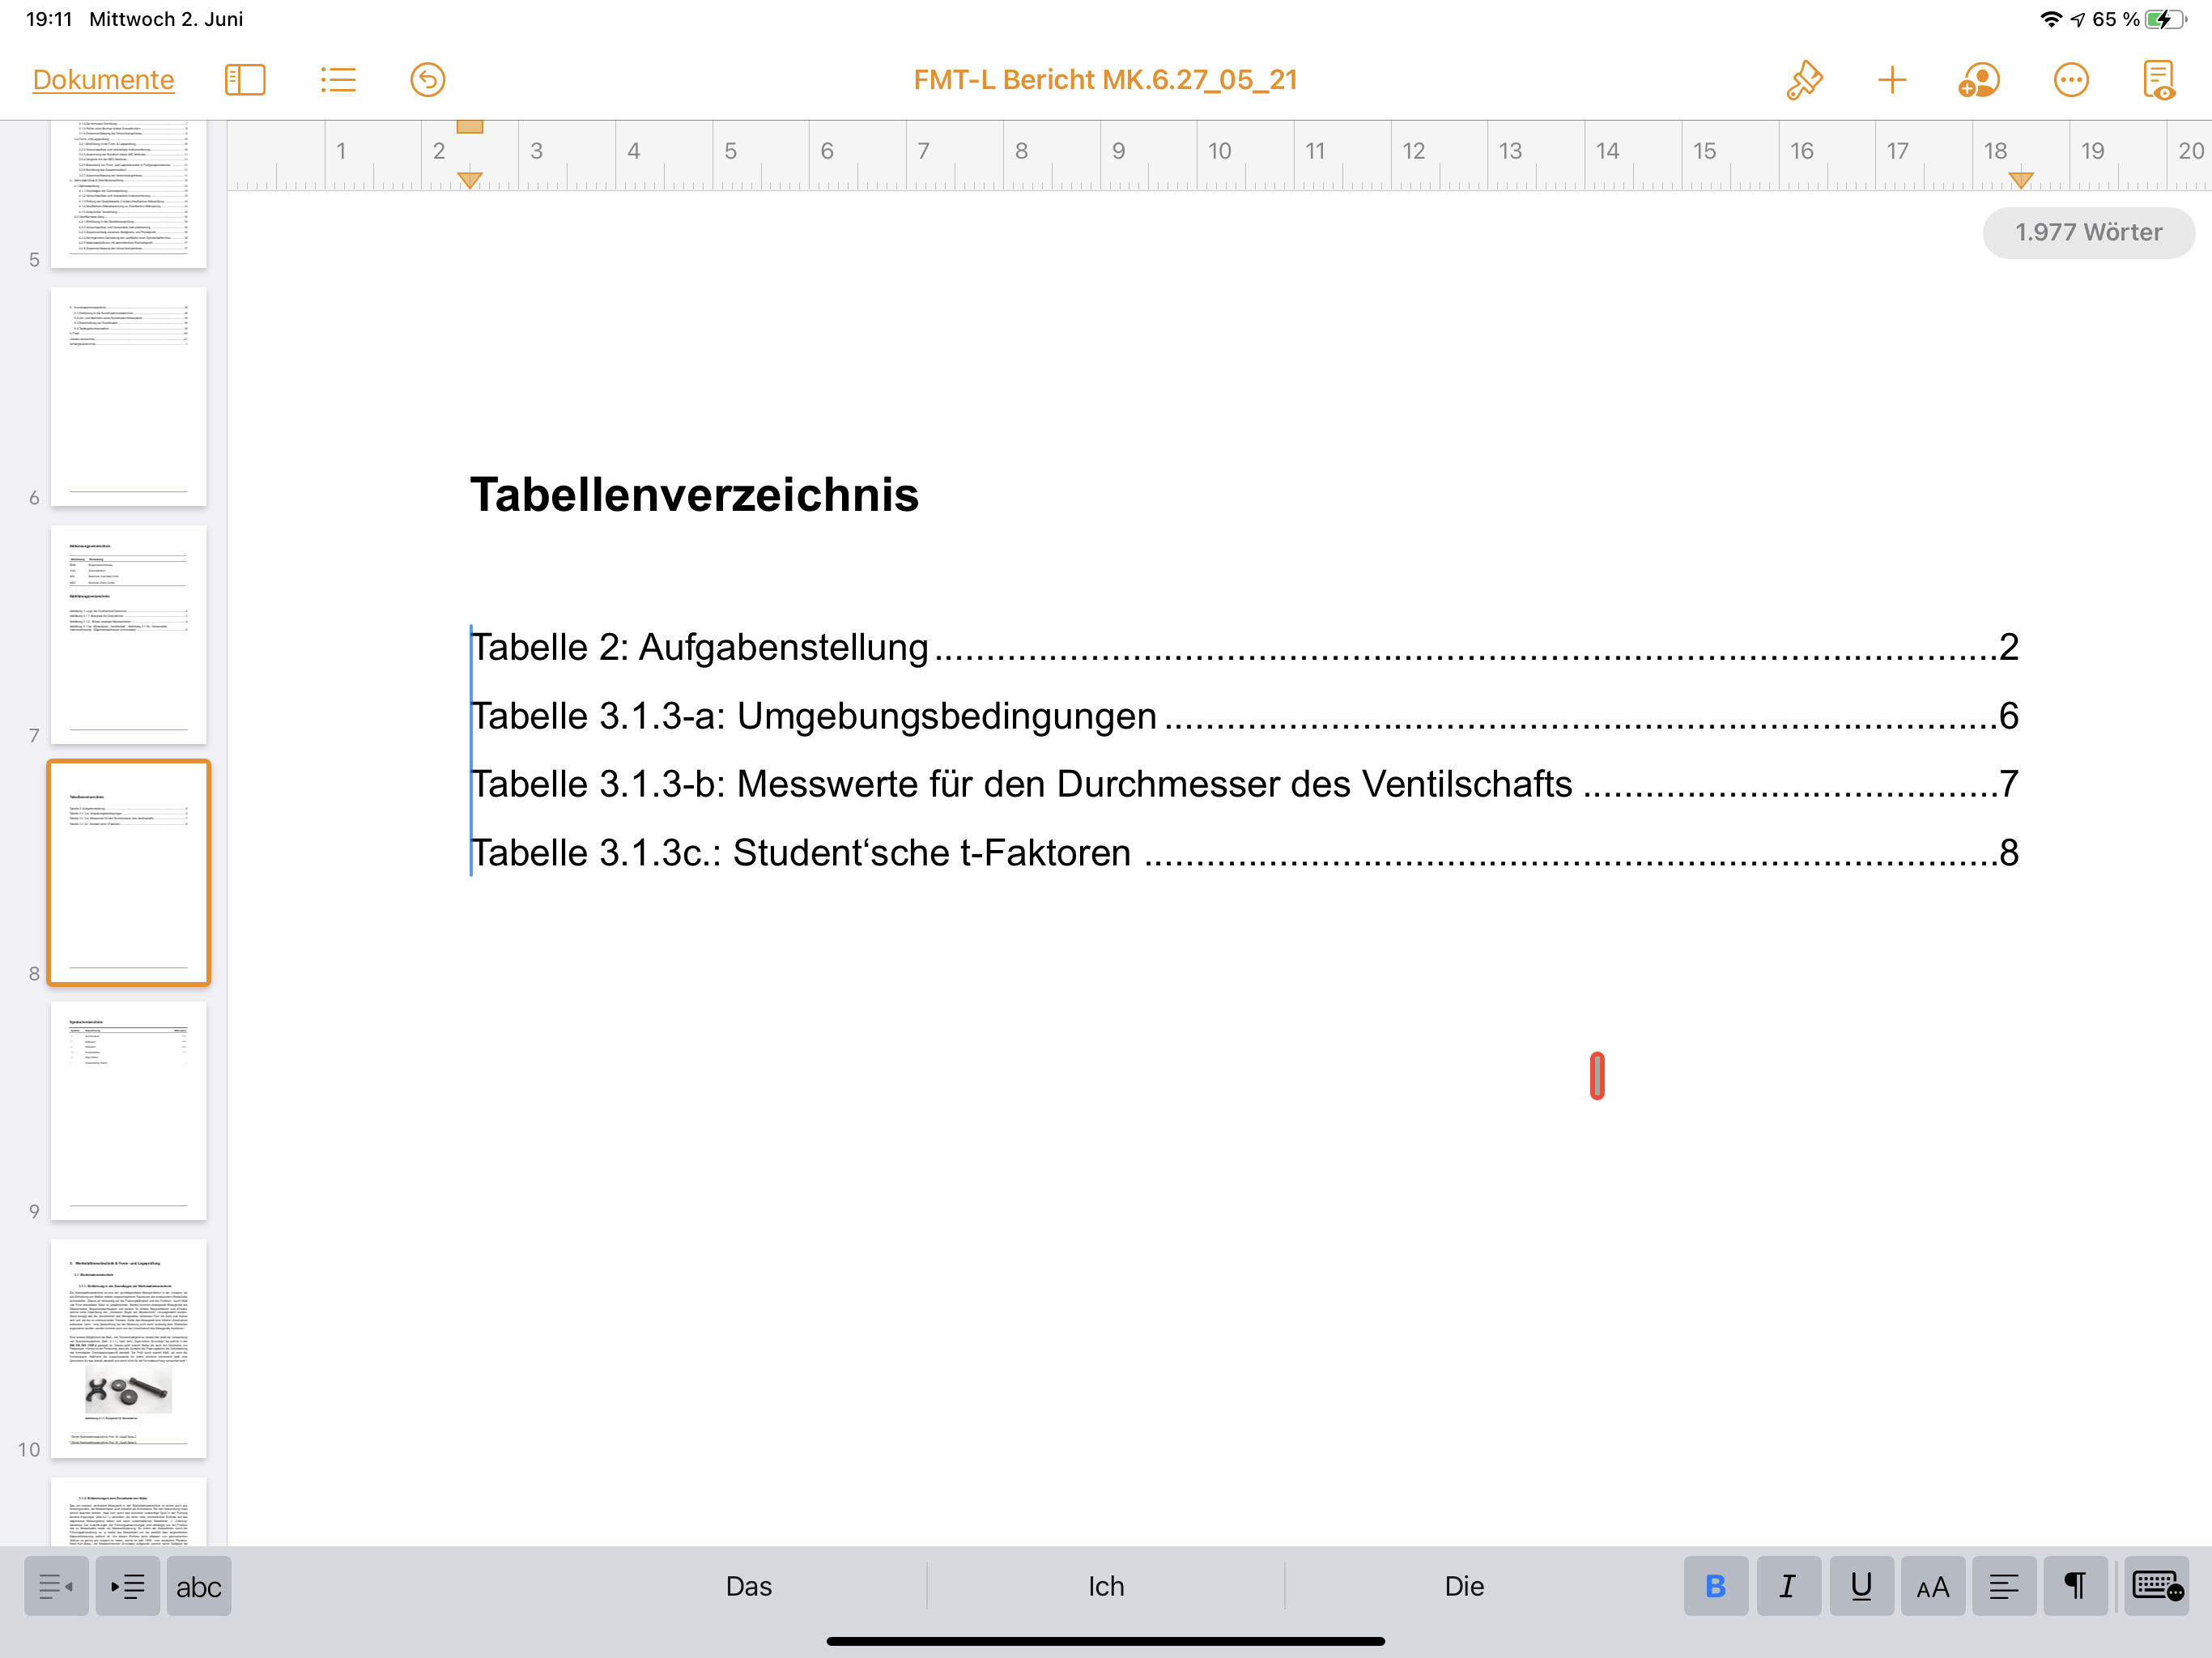This screenshot has height=1658, width=2212.
Task: Go back to Dokumente
Action: (x=103, y=80)
